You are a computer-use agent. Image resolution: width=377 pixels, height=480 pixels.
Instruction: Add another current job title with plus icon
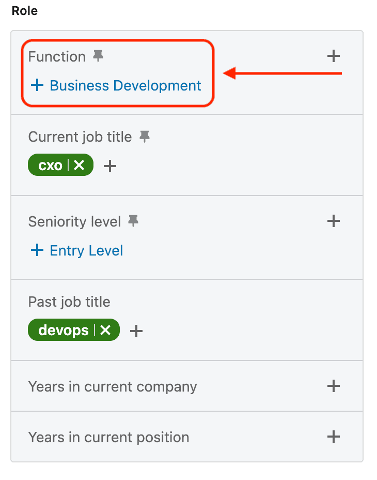click(x=111, y=166)
